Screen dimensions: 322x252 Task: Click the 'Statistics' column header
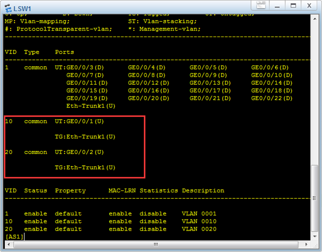(159, 190)
